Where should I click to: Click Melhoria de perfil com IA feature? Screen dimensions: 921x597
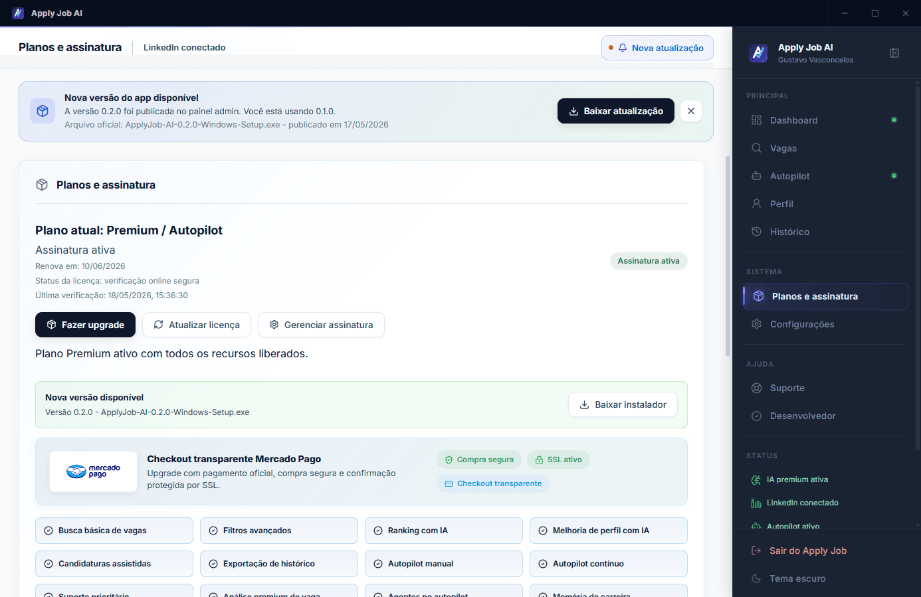[609, 531]
